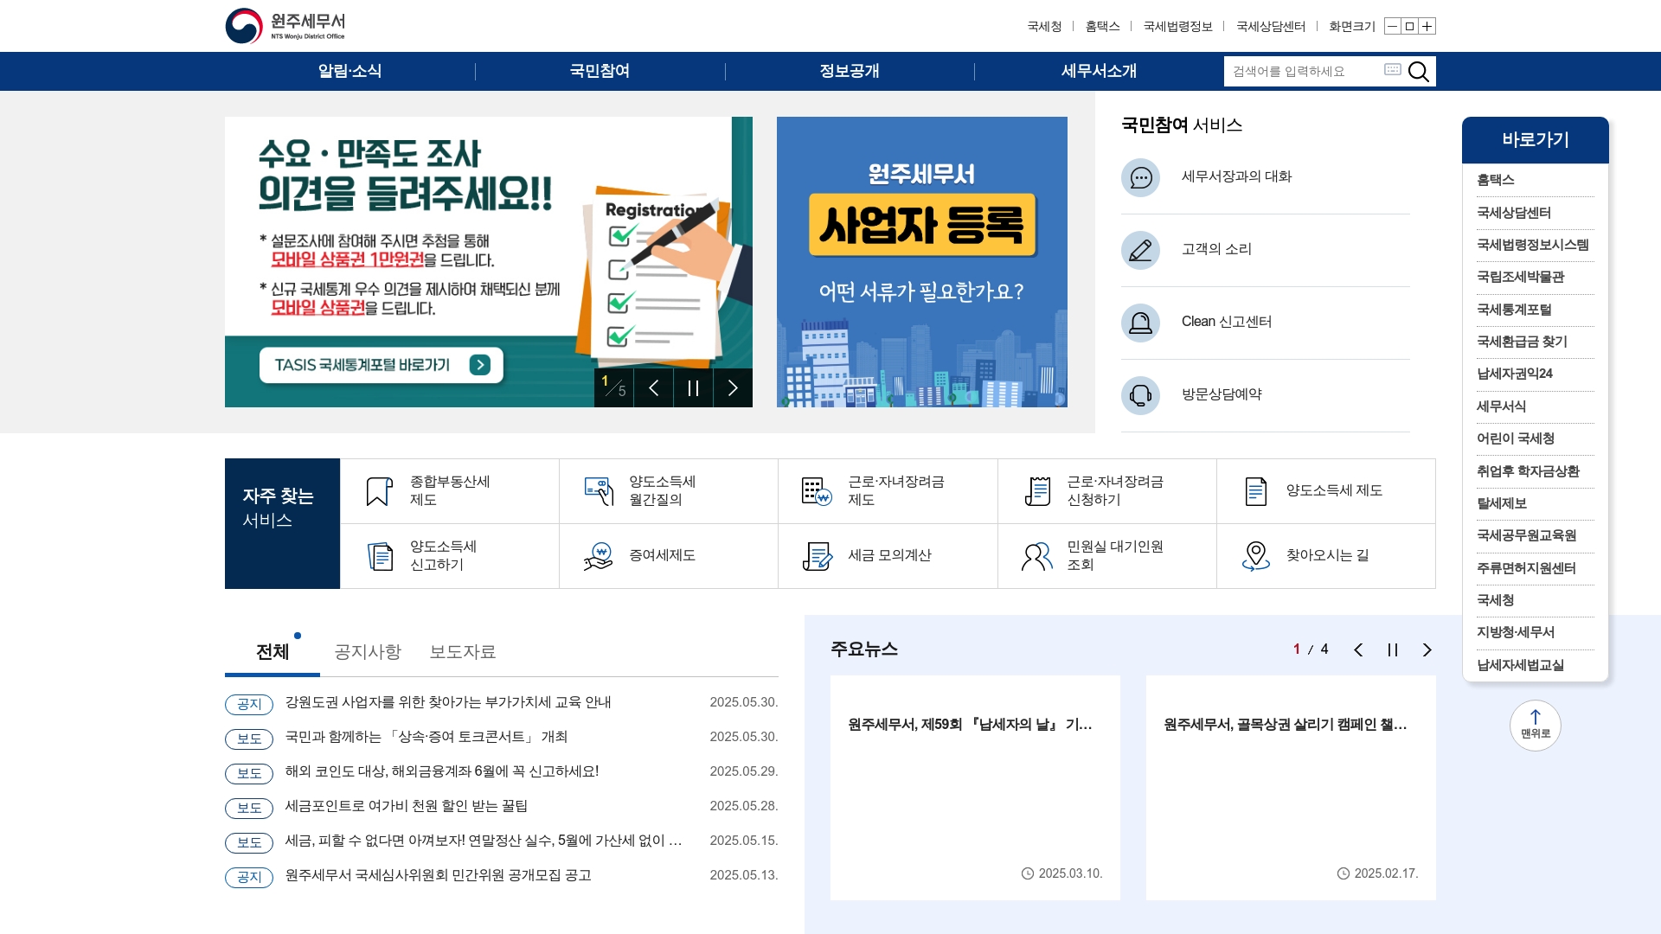This screenshot has width=1661, height=934.
Task: Open 탈세제보 in sidebar
Action: (x=1536, y=503)
